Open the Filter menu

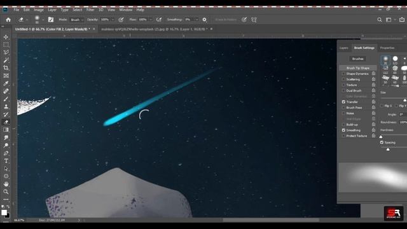click(90, 10)
